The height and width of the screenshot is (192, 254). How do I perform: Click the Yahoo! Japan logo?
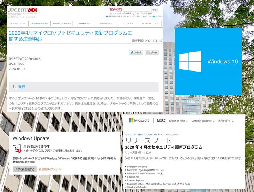pos(116,10)
